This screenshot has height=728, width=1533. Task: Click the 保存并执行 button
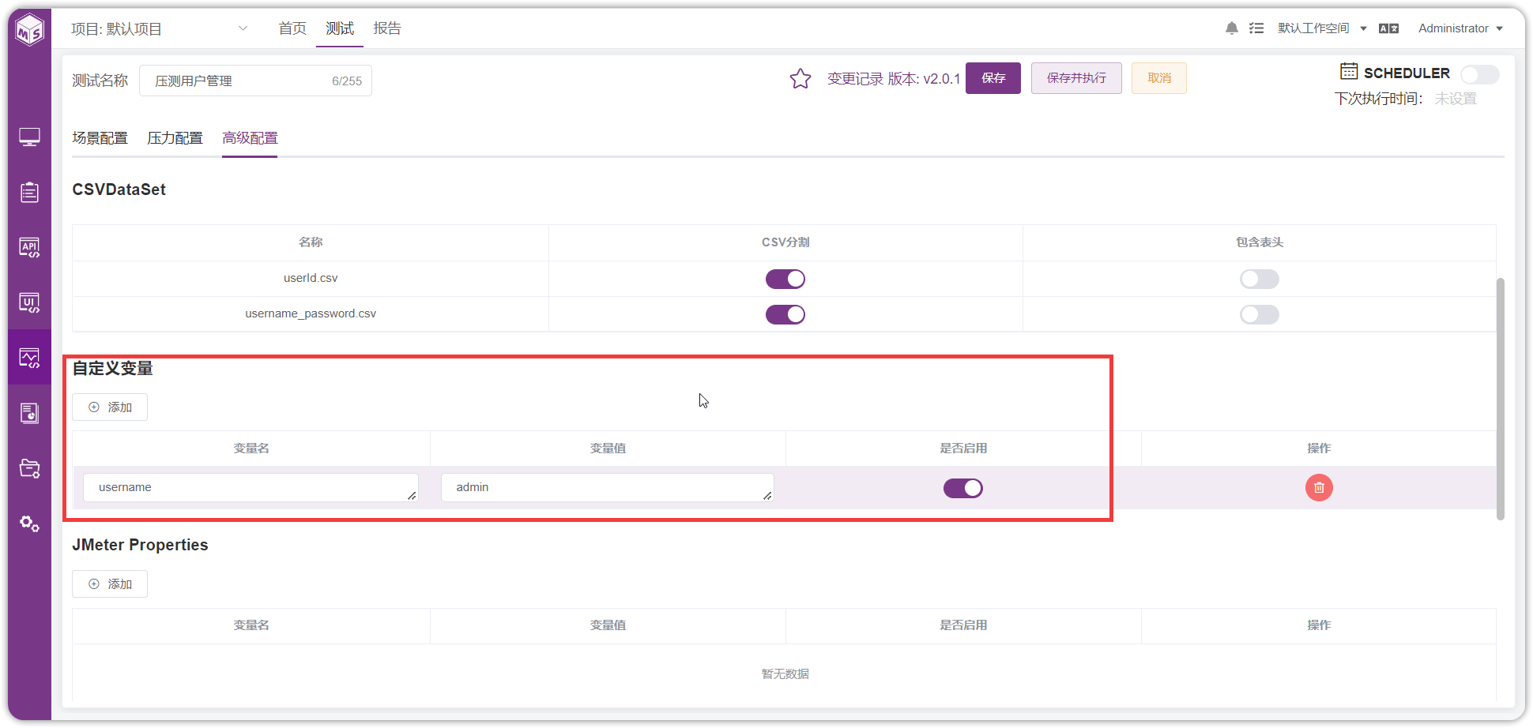[1076, 78]
